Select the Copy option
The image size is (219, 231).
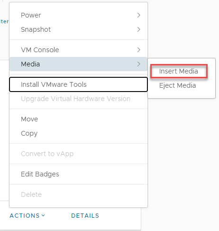coord(78,133)
